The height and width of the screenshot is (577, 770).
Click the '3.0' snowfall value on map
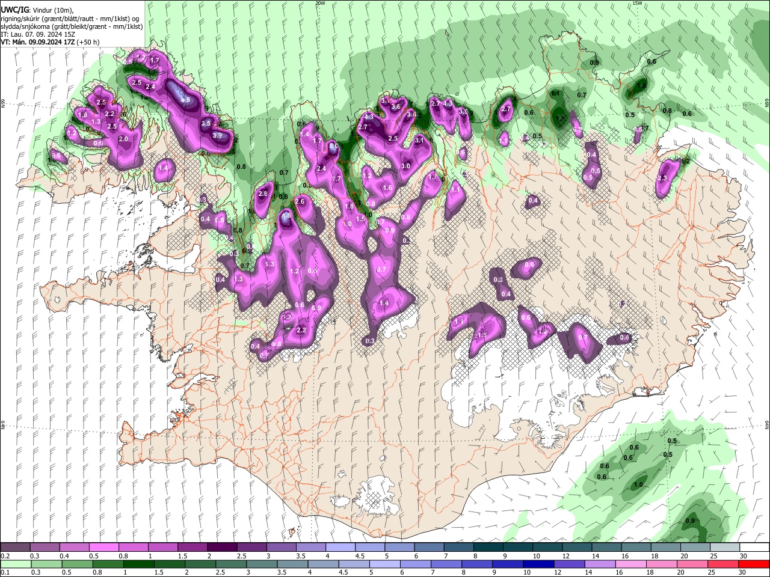405,166
